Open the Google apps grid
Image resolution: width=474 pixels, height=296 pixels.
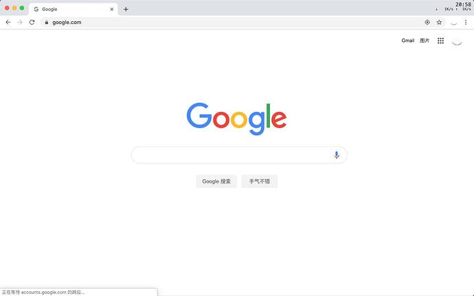[441, 41]
